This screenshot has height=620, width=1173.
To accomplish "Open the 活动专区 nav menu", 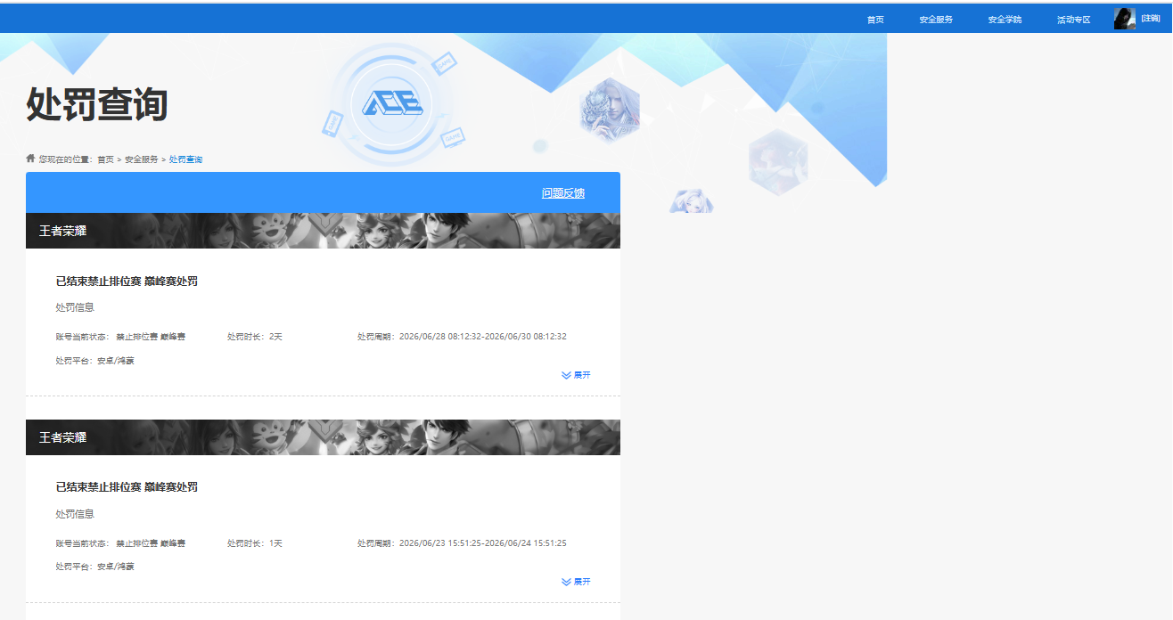I will pos(1073,20).
